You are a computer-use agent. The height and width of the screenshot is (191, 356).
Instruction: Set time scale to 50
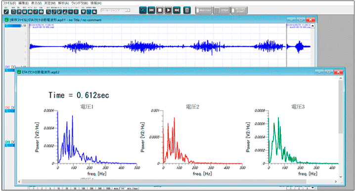pyautogui.click(x=75, y=189)
